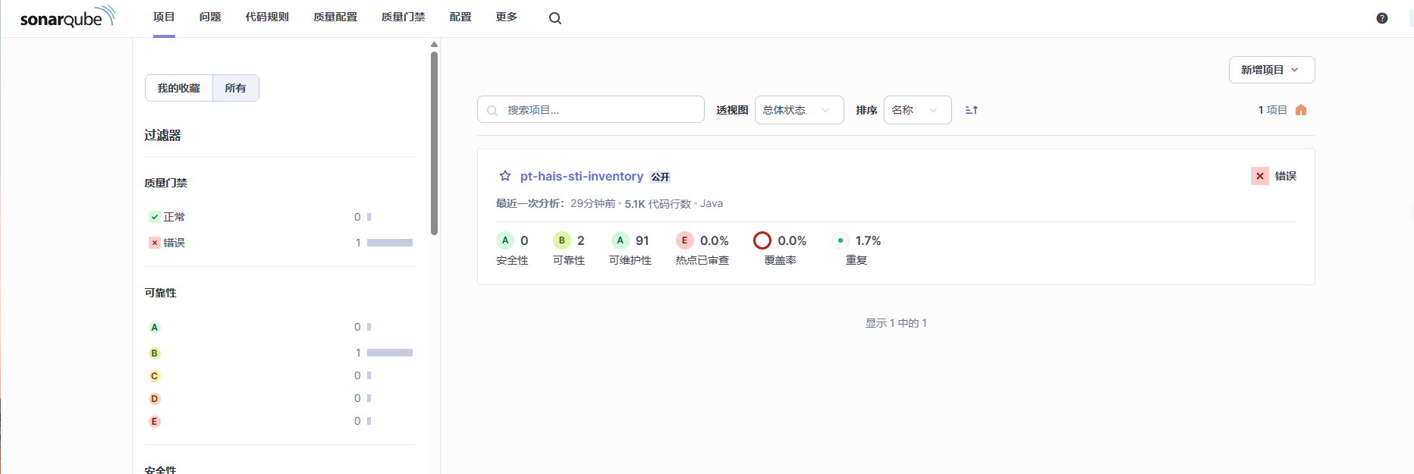
Task: Open the 透视图 总体状态 dropdown
Action: click(x=799, y=110)
